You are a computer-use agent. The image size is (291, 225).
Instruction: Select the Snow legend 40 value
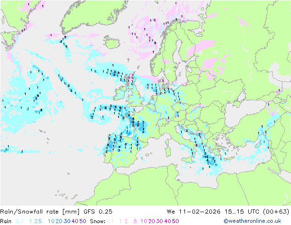[168, 221]
